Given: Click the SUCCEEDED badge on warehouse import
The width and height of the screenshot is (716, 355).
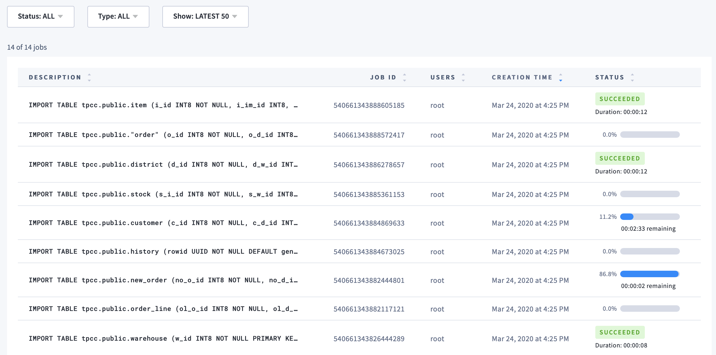Looking at the screenshot, I should pos(620,332).
